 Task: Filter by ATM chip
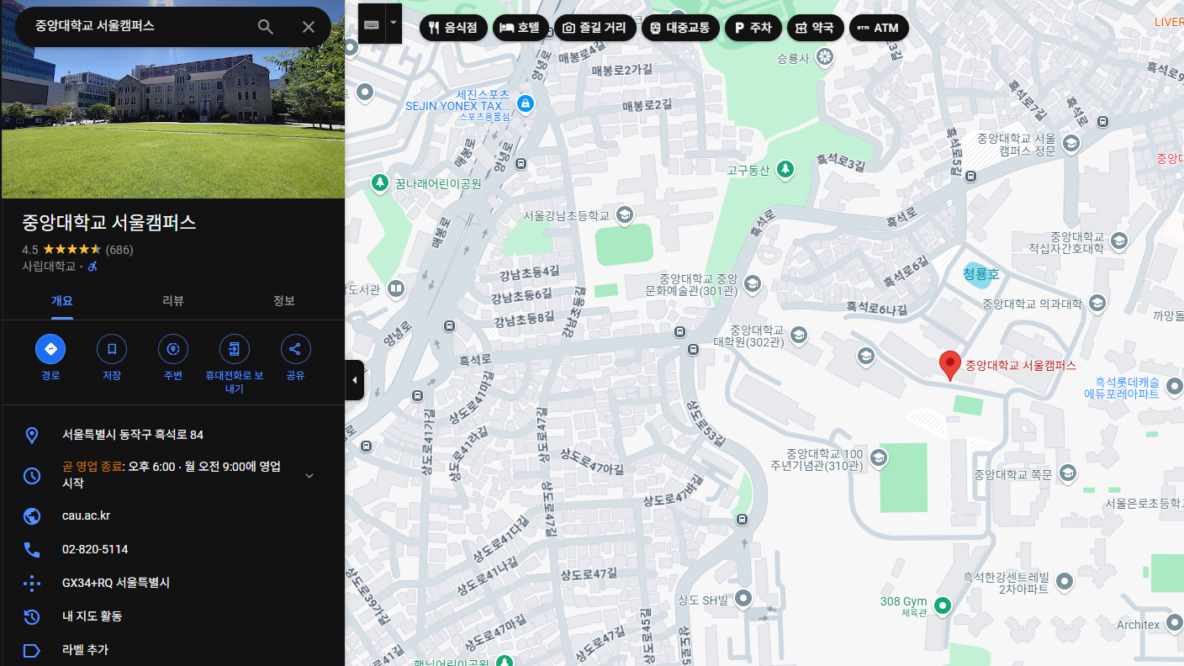pos(878,28)
